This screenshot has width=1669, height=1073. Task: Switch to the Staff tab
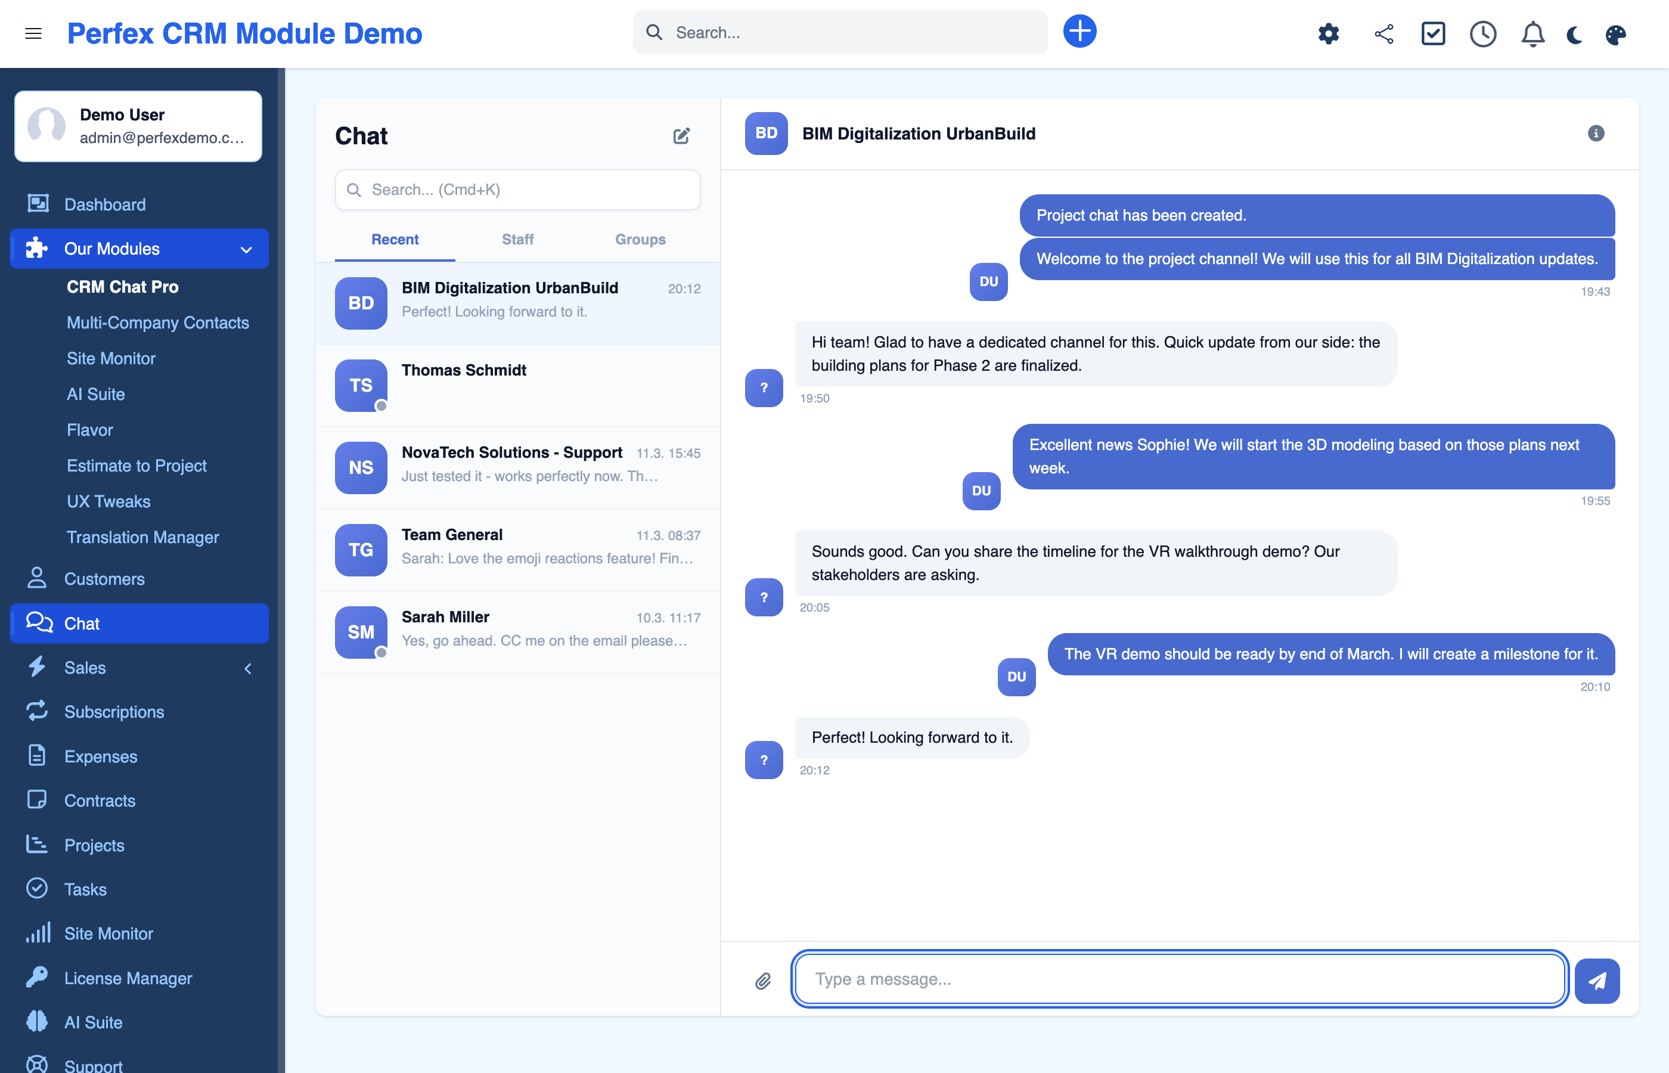pos(517,239)
